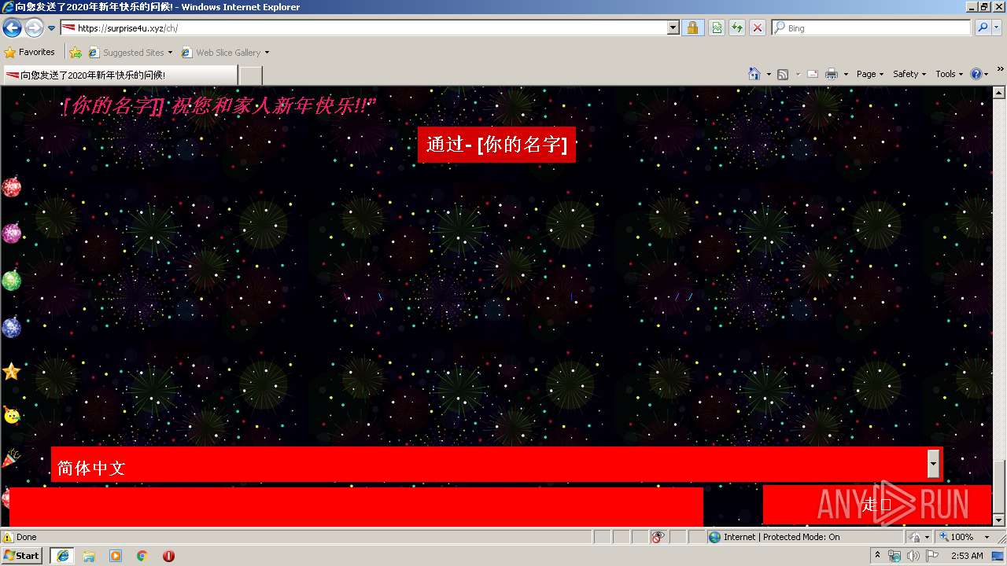This screenshot has width=1007, height=566.
Task: Click the green Refresh arrows icon
Action: 736,28
